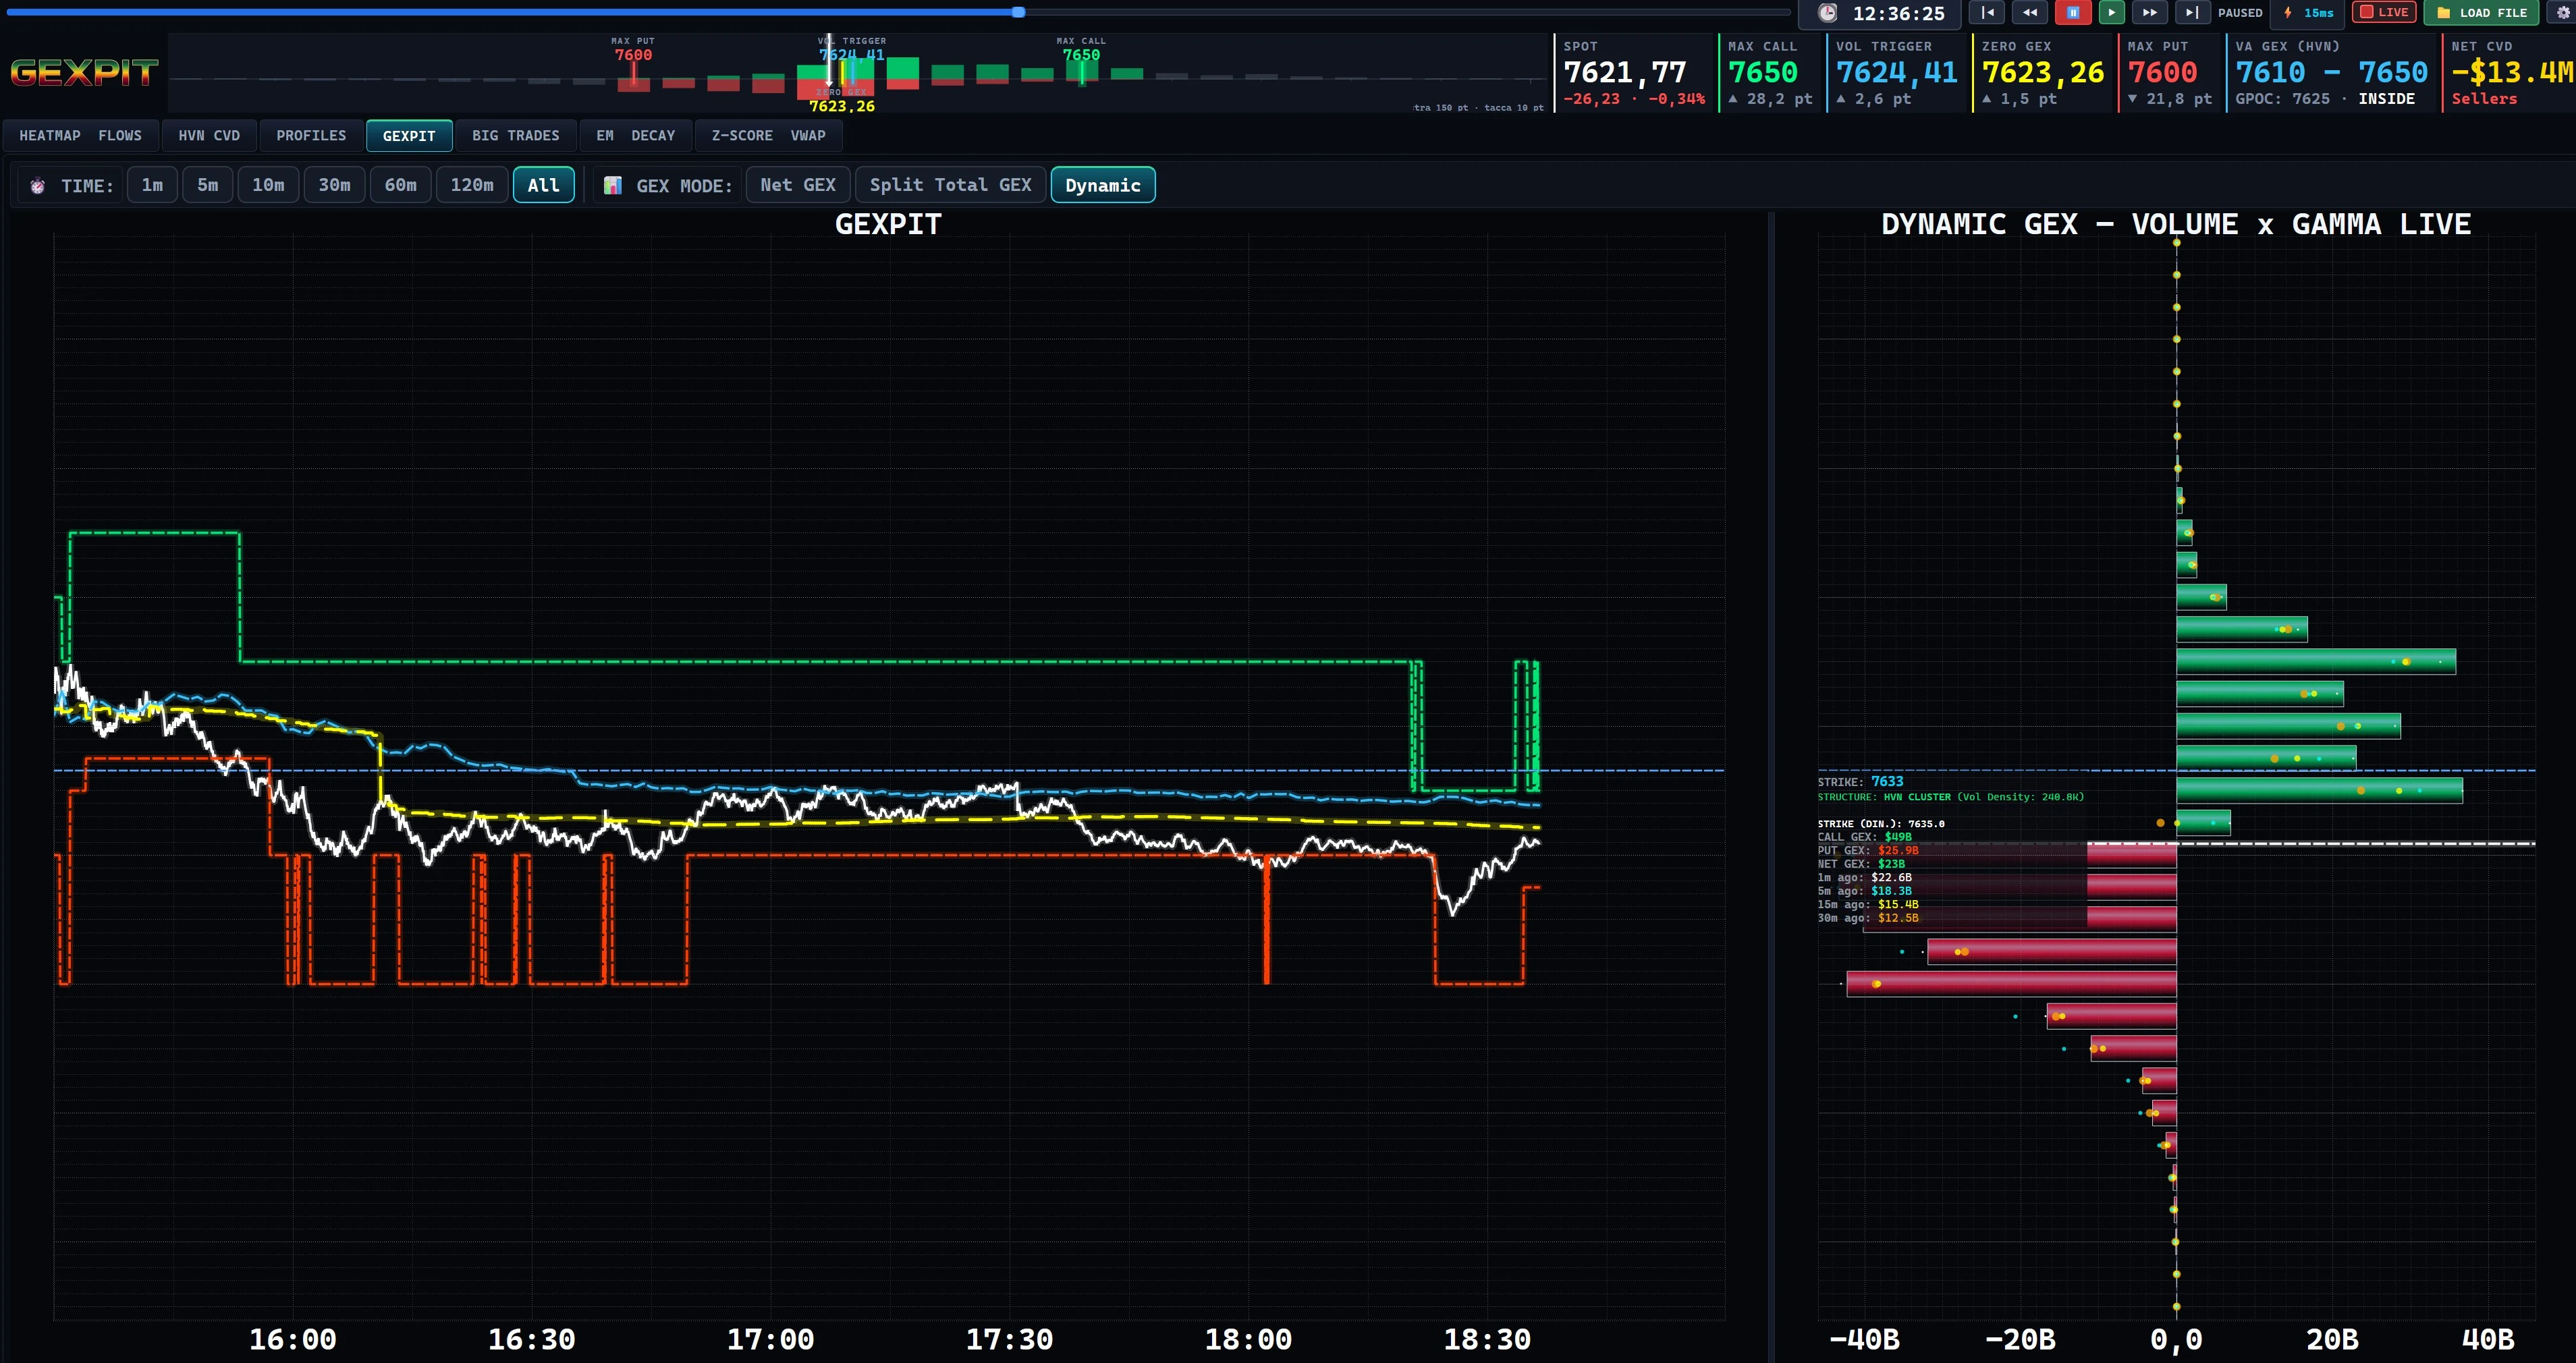Select the 120m time range
This screenshot has width=2576, height=1363.
(x=472, y=185)
